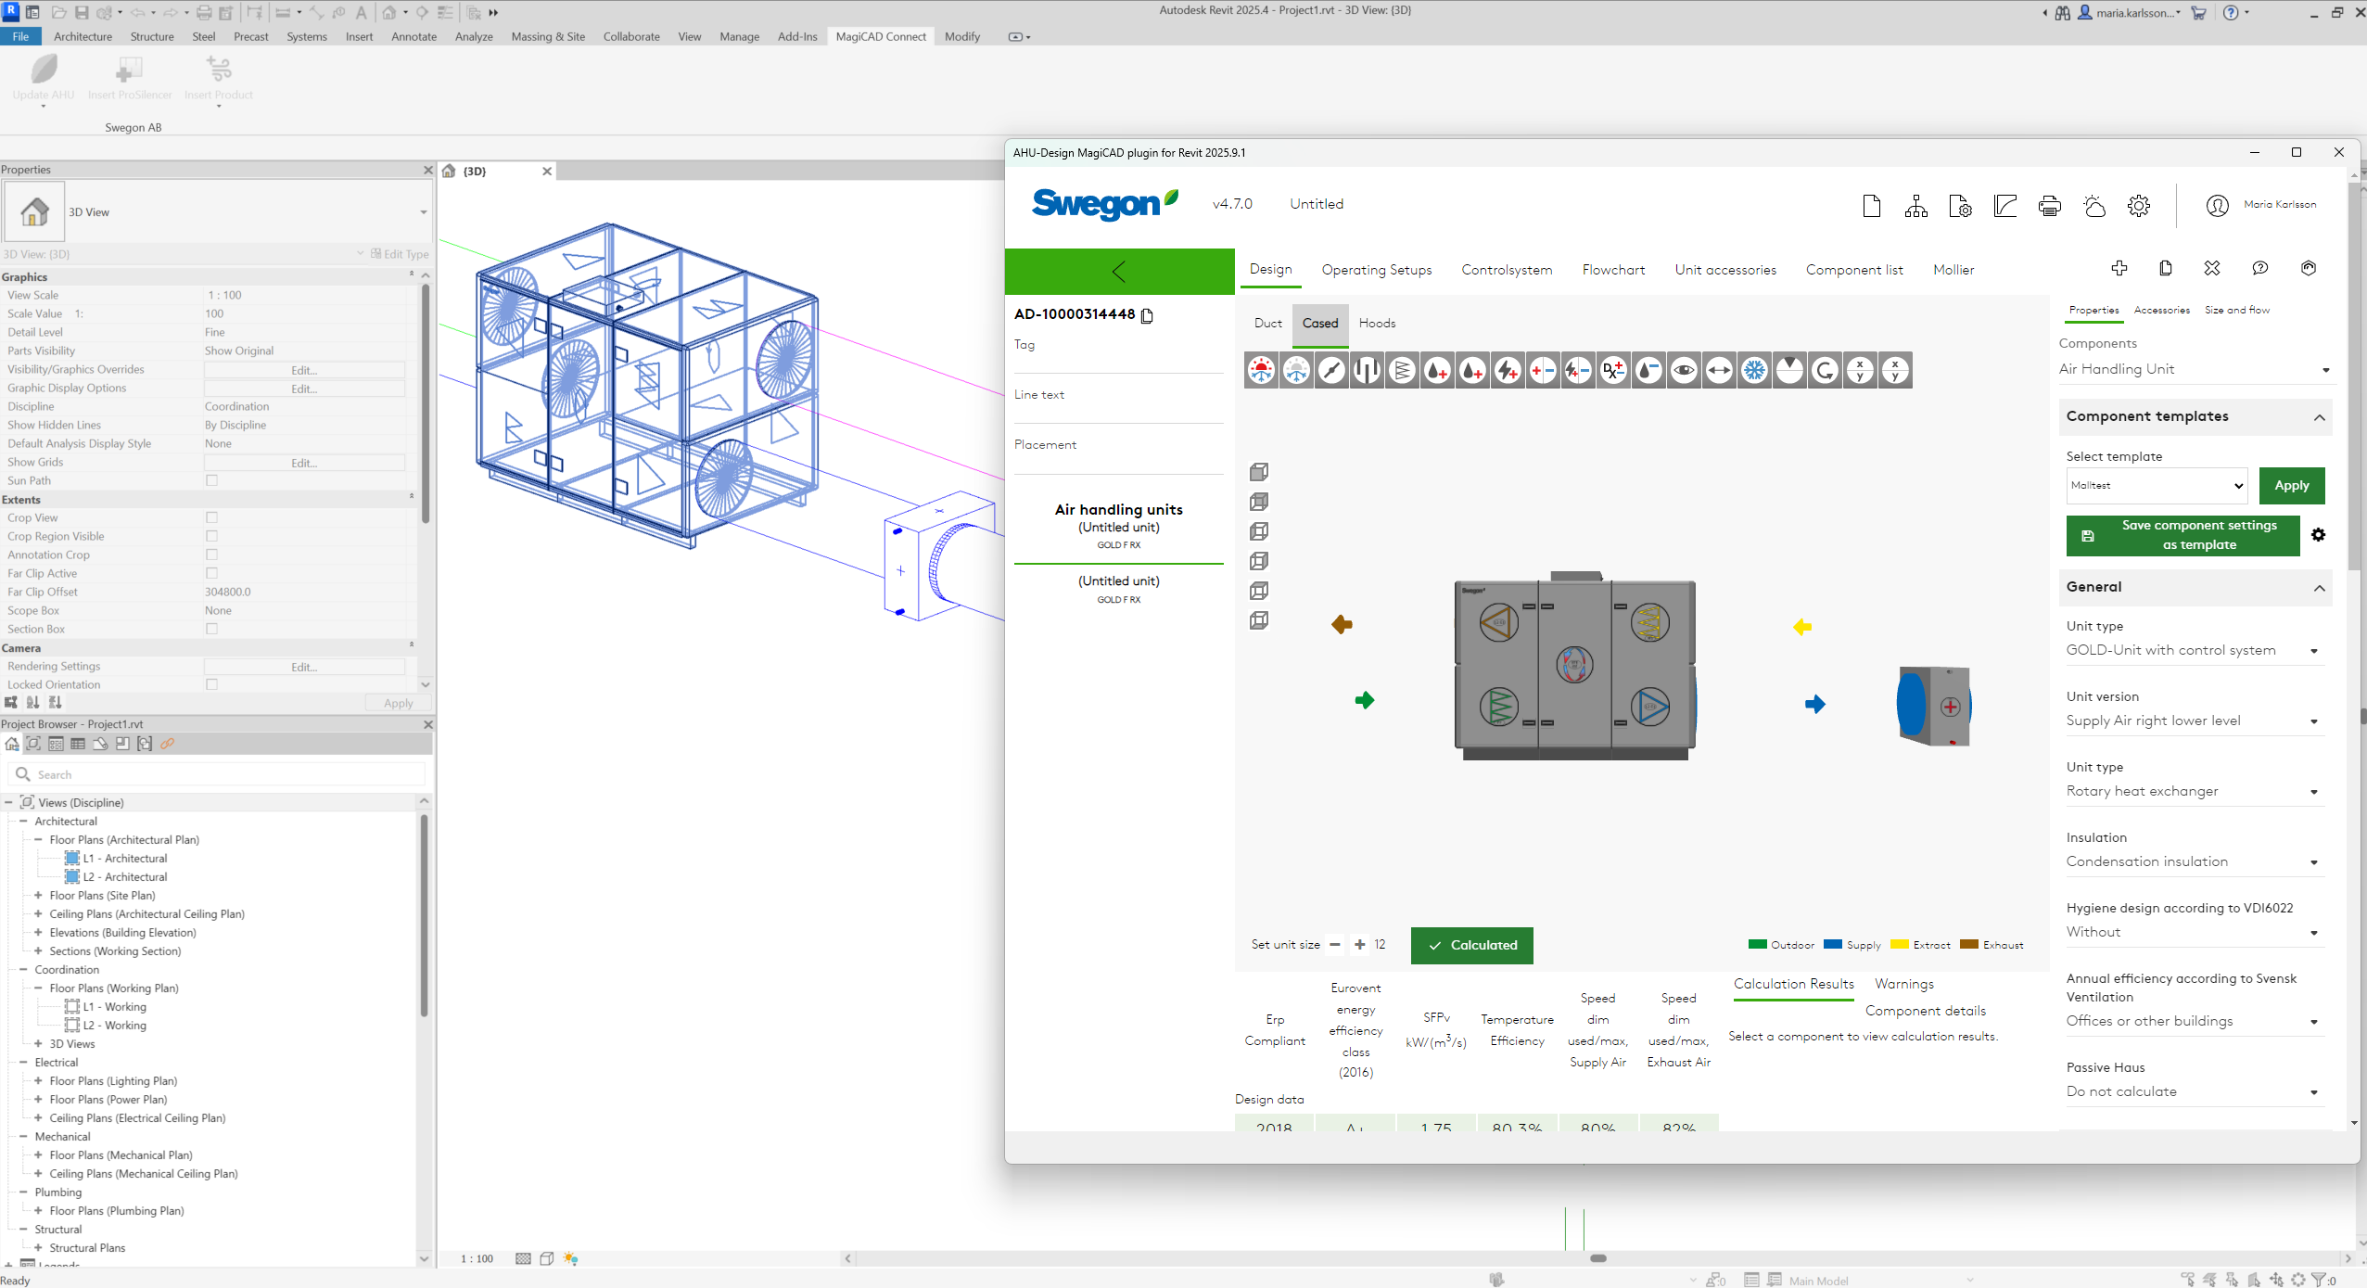2367x1288 pixels.
Task: Copy the AD-10000314448 design number
Action: coord(1148,315)
